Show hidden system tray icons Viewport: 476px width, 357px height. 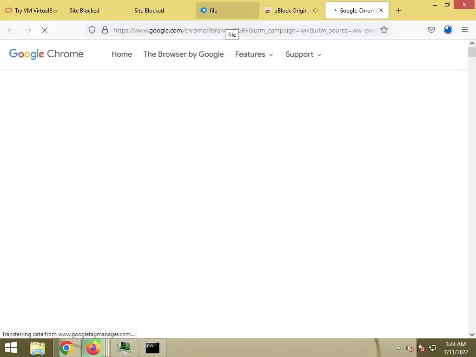coord(398,348)
